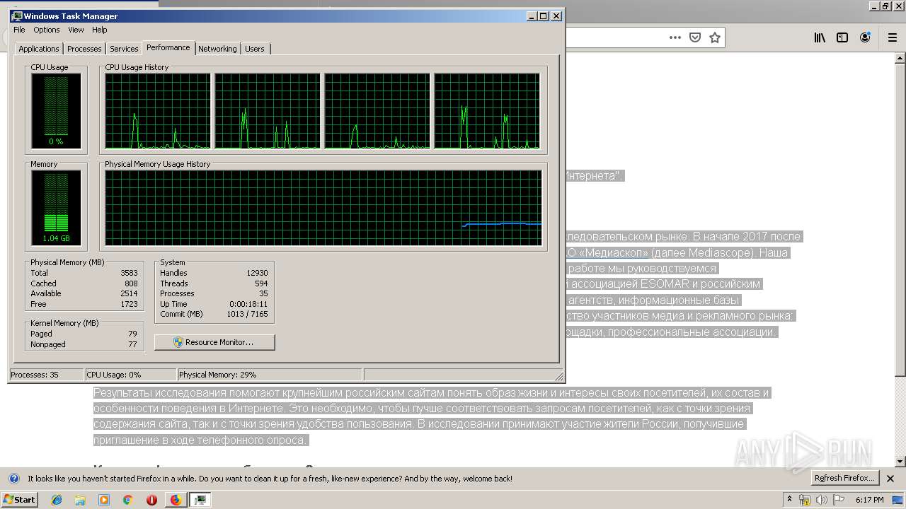Image resolution: width=906 pixels, height=509 pixels.
Task: Open Task Manager Help menu
Action: click(100, 30)
